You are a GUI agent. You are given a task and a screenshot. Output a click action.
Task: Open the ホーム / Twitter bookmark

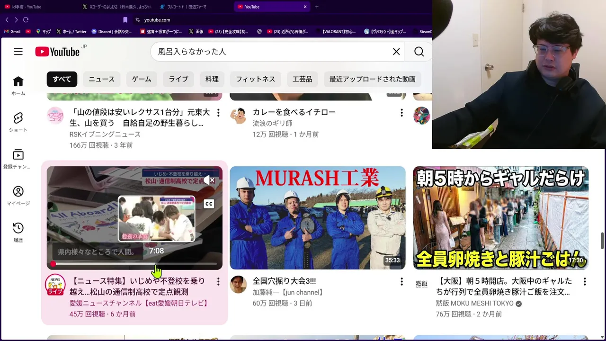pyautogui.click(x=71, y=32)
